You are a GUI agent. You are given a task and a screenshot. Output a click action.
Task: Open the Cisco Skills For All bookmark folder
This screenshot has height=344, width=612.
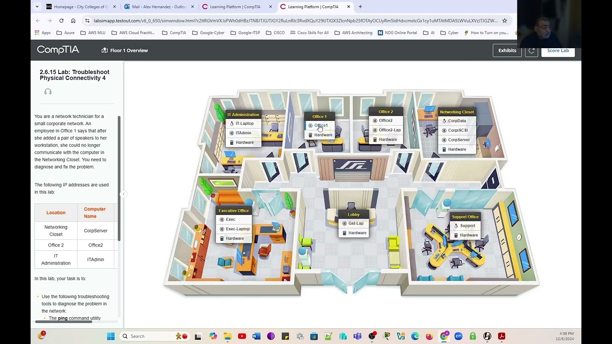[309, 33]
